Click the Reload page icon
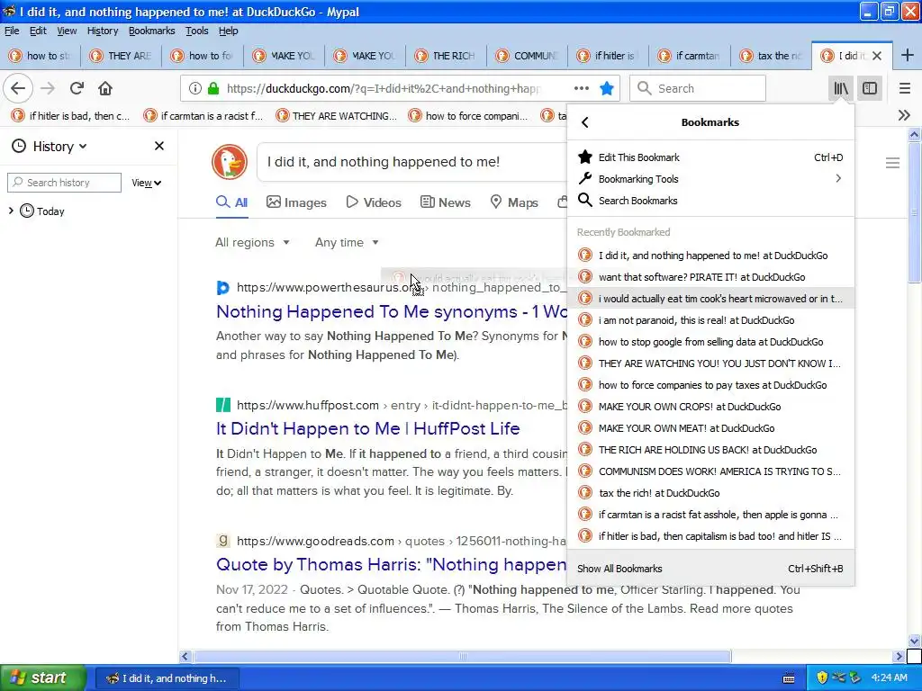Image resolution: width=922 pixels, height=691 pixels. (77, 88)
